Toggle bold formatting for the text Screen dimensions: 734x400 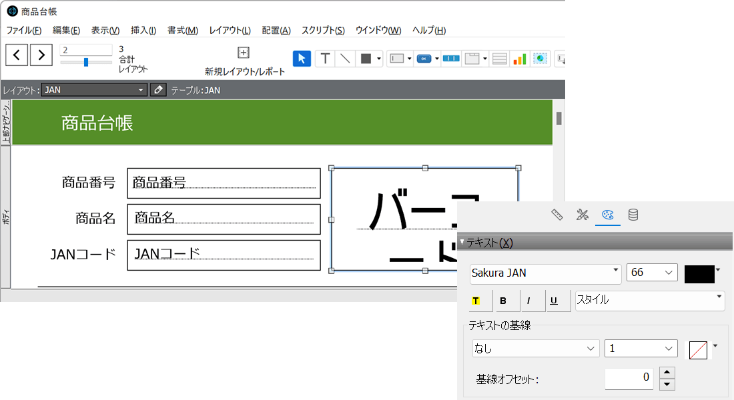[x=506, y=300]
